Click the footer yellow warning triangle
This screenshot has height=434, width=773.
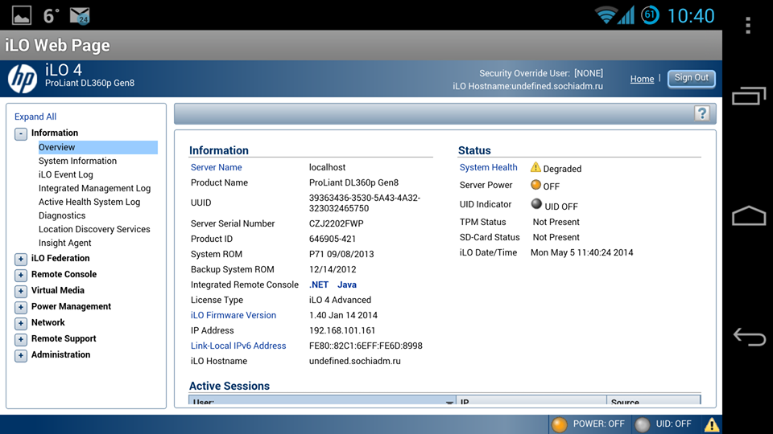click(711, 424)
